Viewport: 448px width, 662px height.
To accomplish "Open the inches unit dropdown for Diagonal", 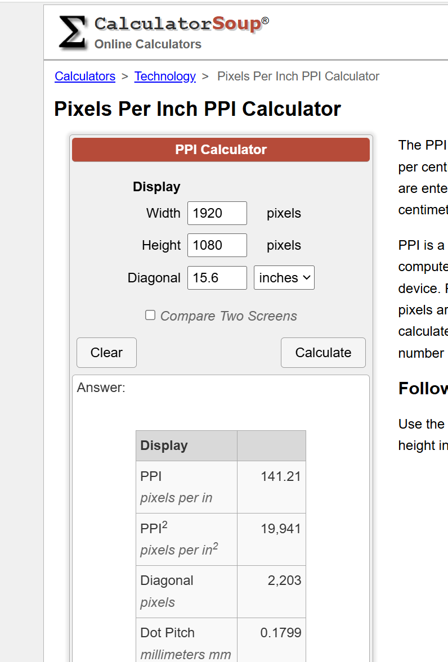I will (284, 277).
